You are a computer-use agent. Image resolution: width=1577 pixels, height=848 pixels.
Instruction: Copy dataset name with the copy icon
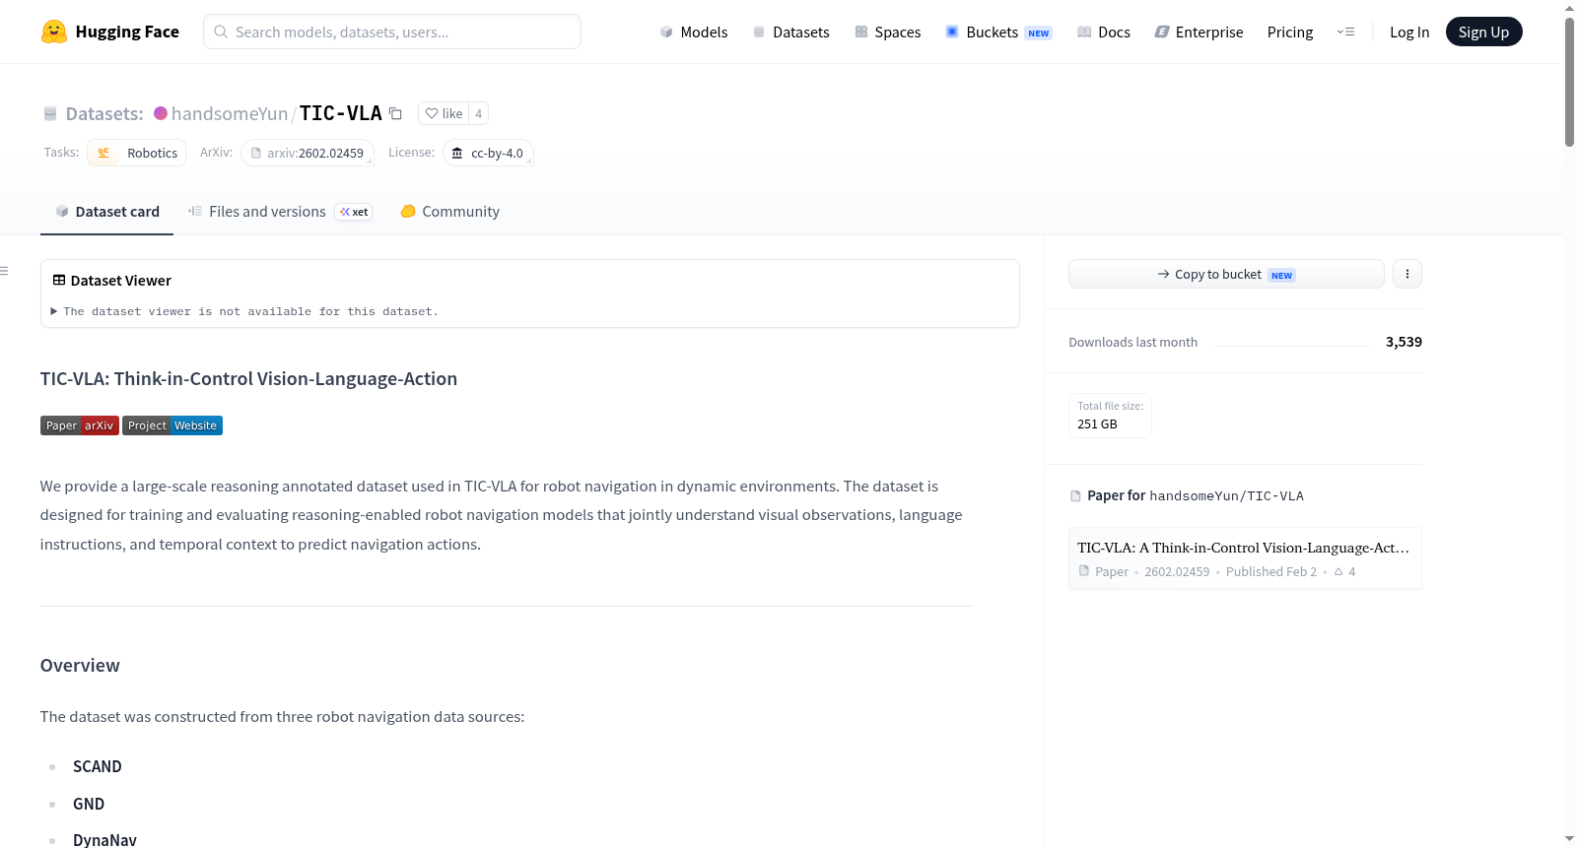pyautogui.click(x=395, y=113)
